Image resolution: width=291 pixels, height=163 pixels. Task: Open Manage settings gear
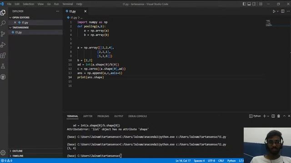[3, 153]
